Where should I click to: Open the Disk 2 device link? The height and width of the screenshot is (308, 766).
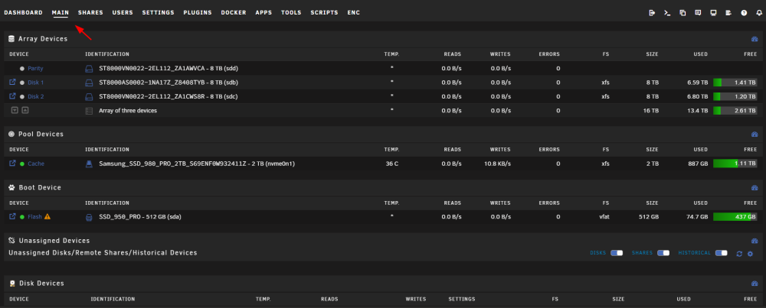tap(36, 96)
